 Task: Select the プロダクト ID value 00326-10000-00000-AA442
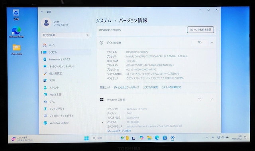click(x=141, y=70)
